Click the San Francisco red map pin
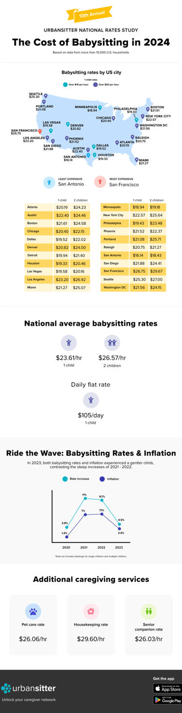This screenshot has width=182, height=713. [x=40, y=131]
